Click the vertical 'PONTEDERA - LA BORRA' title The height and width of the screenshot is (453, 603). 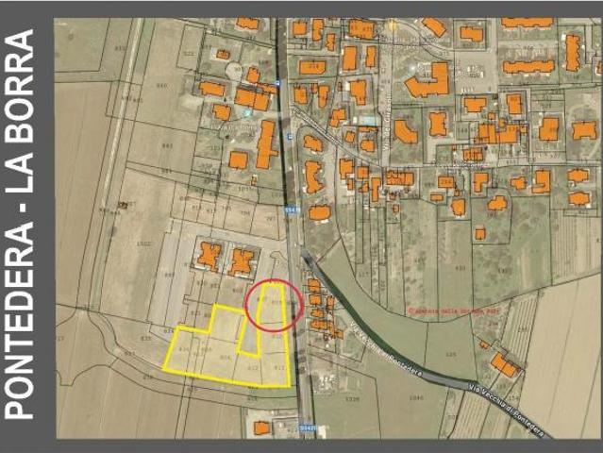tap(19, 224)
